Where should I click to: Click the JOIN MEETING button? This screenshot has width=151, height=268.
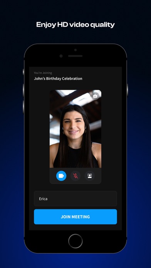75,217
